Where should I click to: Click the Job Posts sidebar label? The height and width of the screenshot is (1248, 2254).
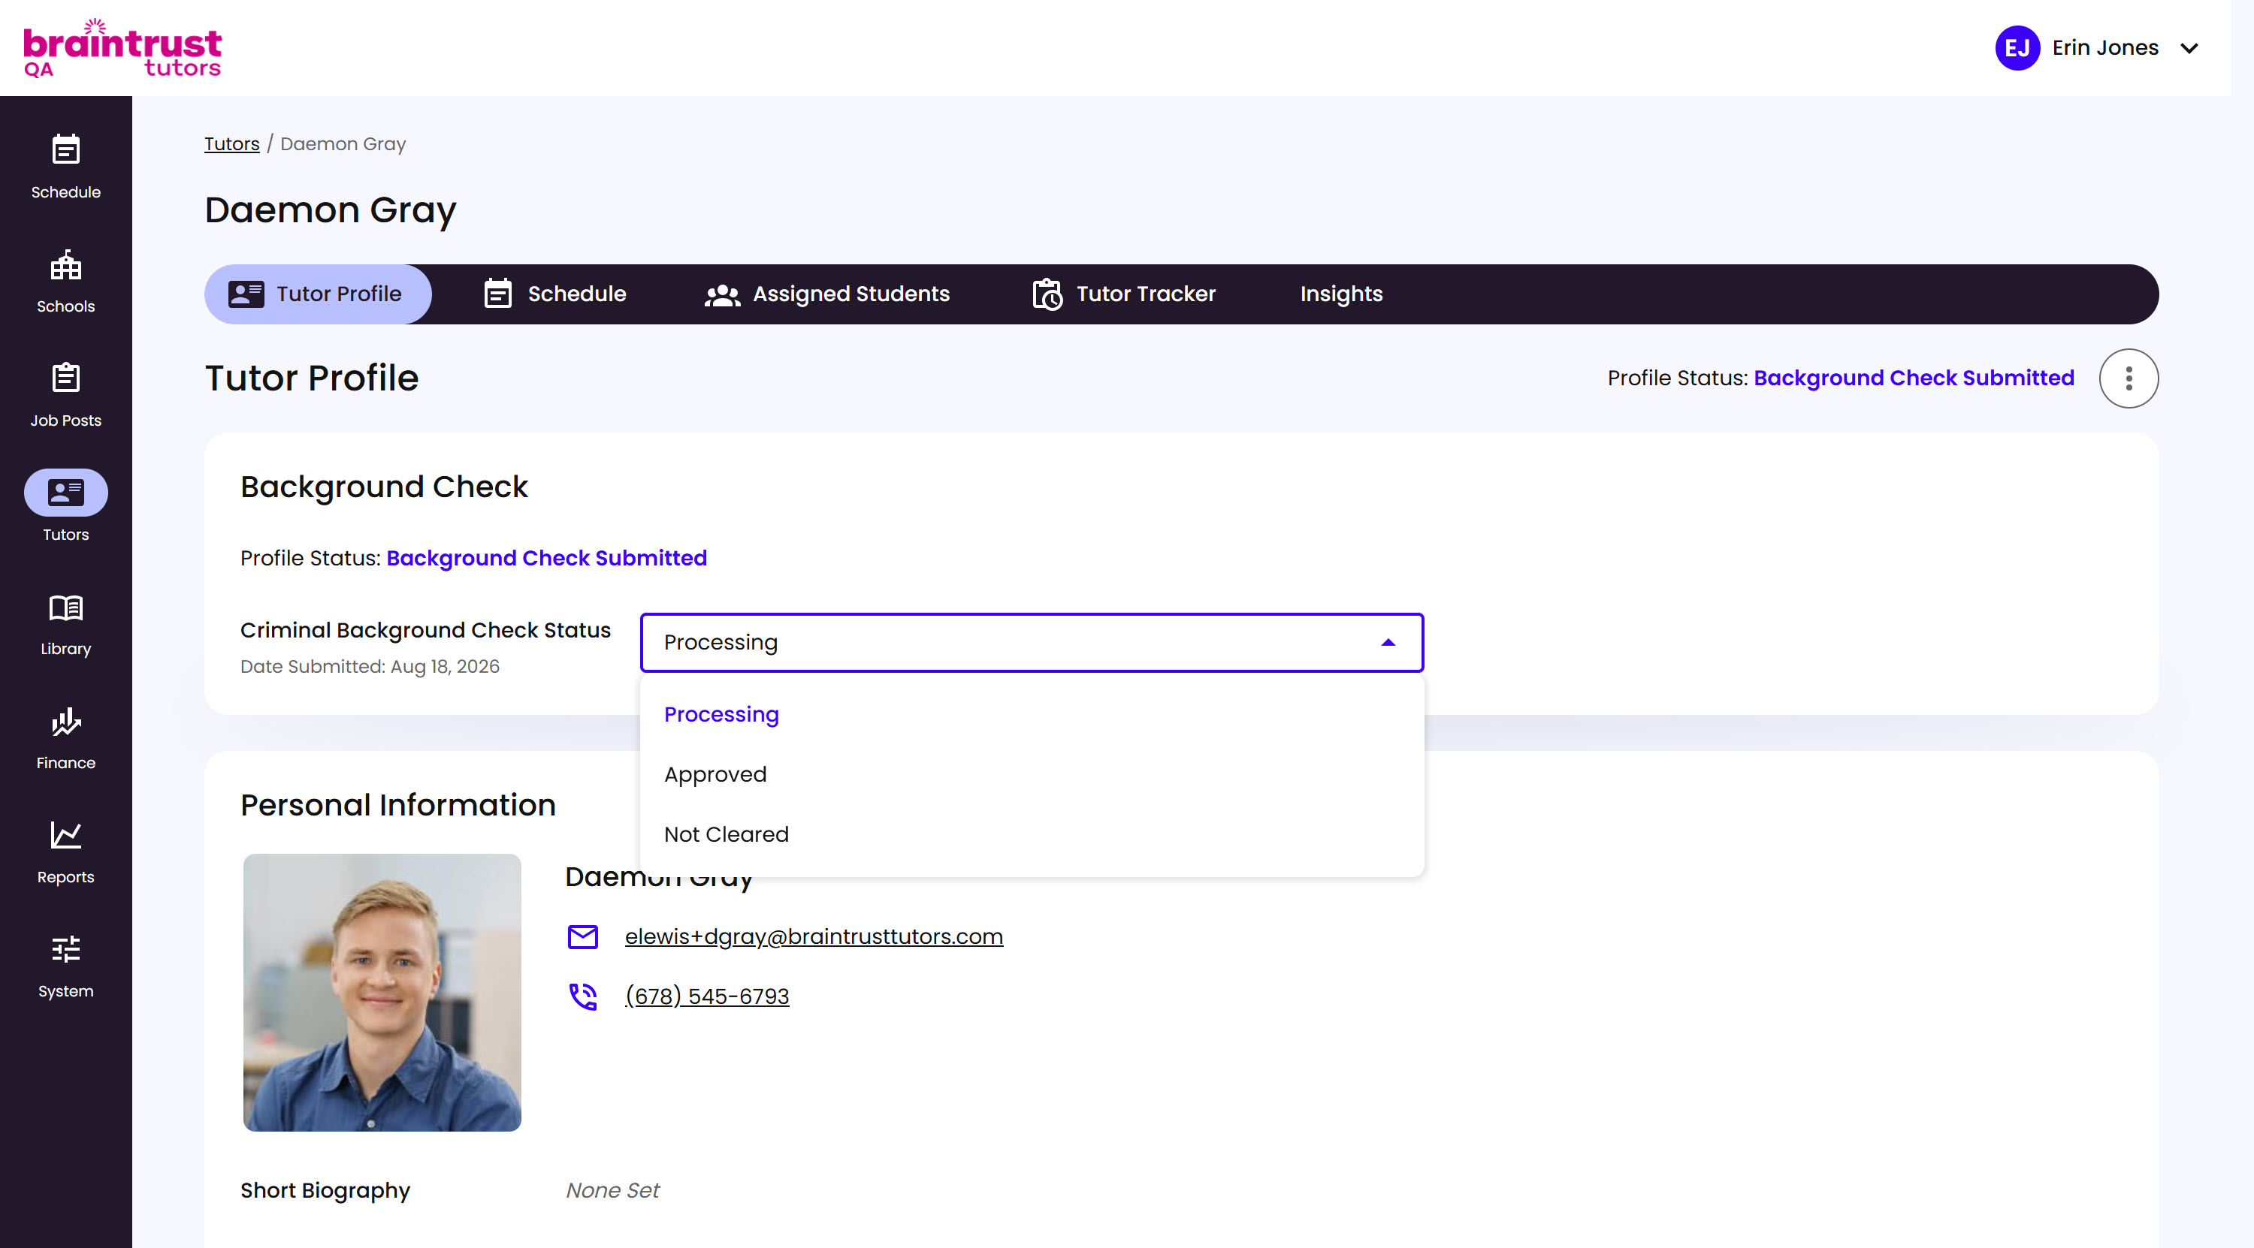(65, 421)
